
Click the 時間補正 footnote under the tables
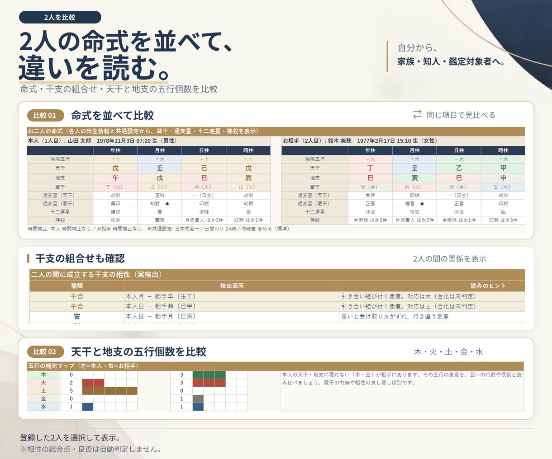point(158,229)
